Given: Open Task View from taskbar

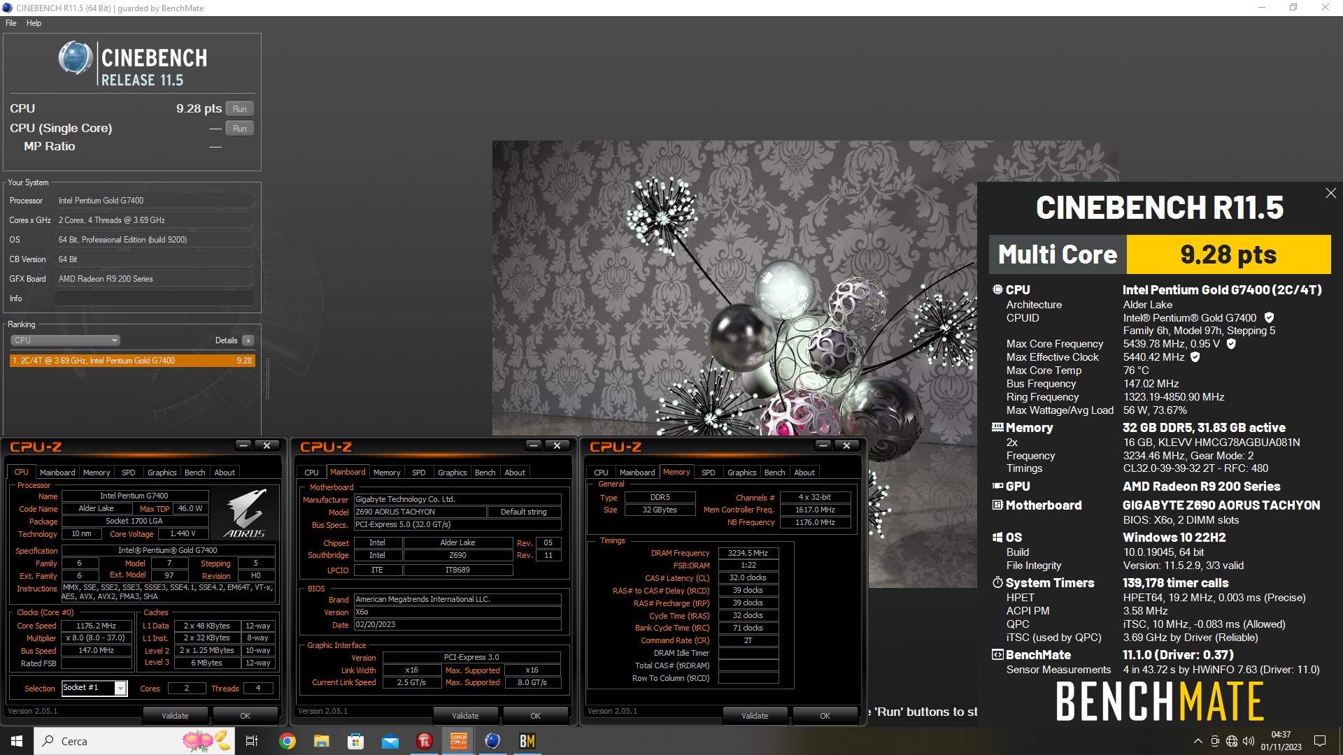Looking at the screenshot, I should [x=252, y=741].
